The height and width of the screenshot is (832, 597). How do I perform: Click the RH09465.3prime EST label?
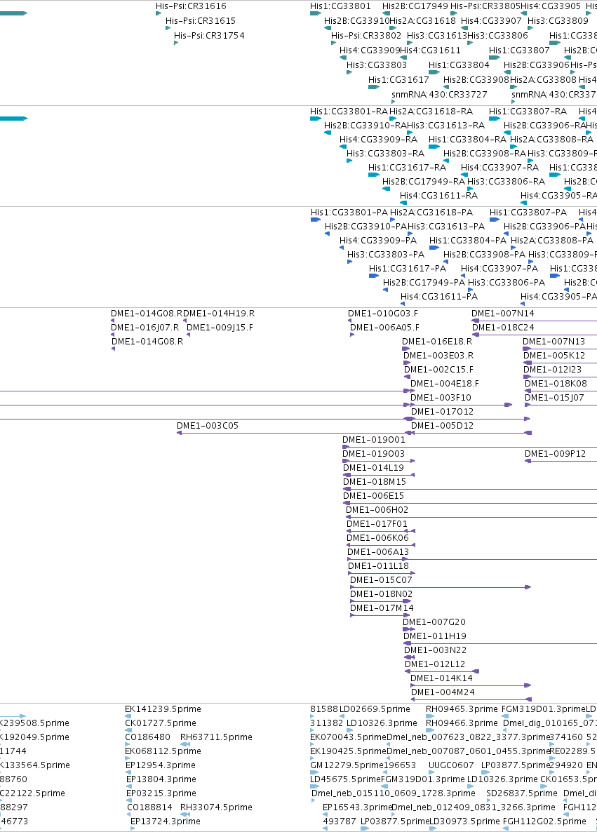(462, 709)
